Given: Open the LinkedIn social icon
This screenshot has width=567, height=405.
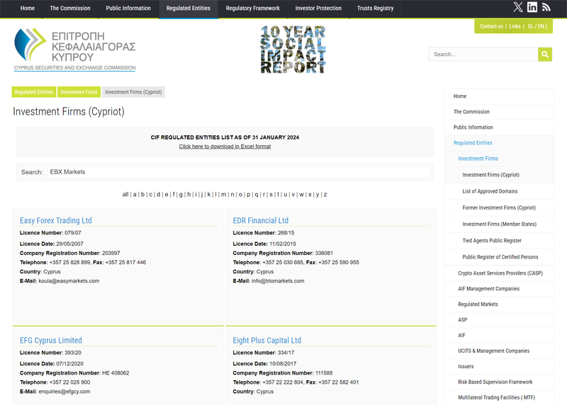Looking at the screenshot, I should pyautogui.click(x=532, y=8).
